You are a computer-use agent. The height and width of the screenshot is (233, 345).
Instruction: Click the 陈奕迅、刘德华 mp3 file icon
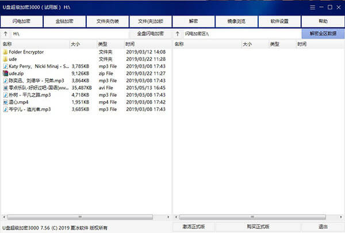6,81
